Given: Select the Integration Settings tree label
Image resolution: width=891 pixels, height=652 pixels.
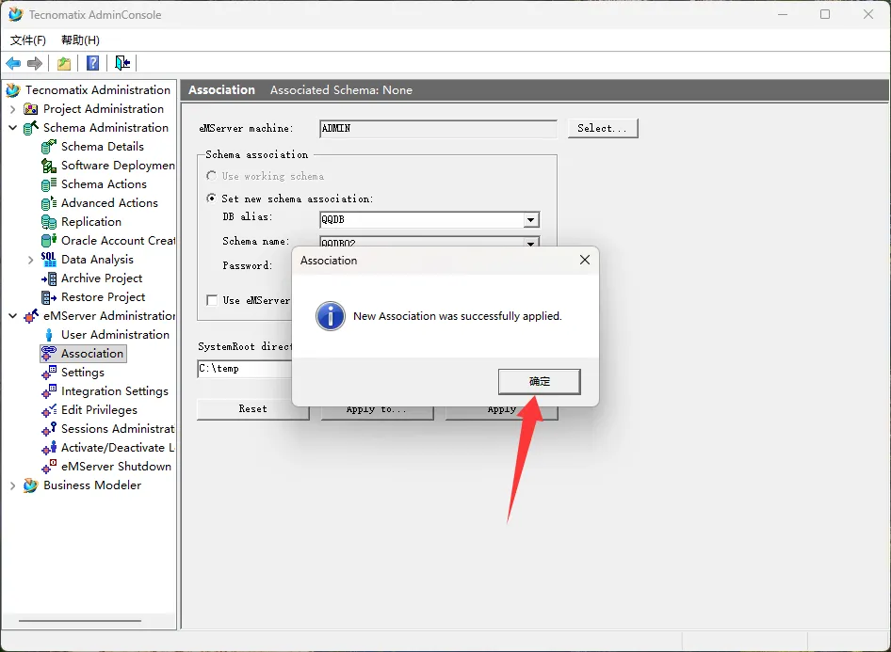Looking at the screenshot, I should point(115,391).
